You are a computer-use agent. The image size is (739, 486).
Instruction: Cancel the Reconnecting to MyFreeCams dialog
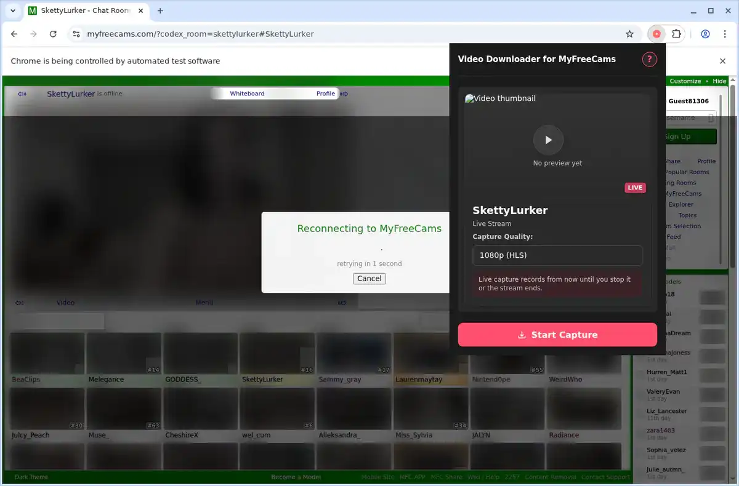369,278
